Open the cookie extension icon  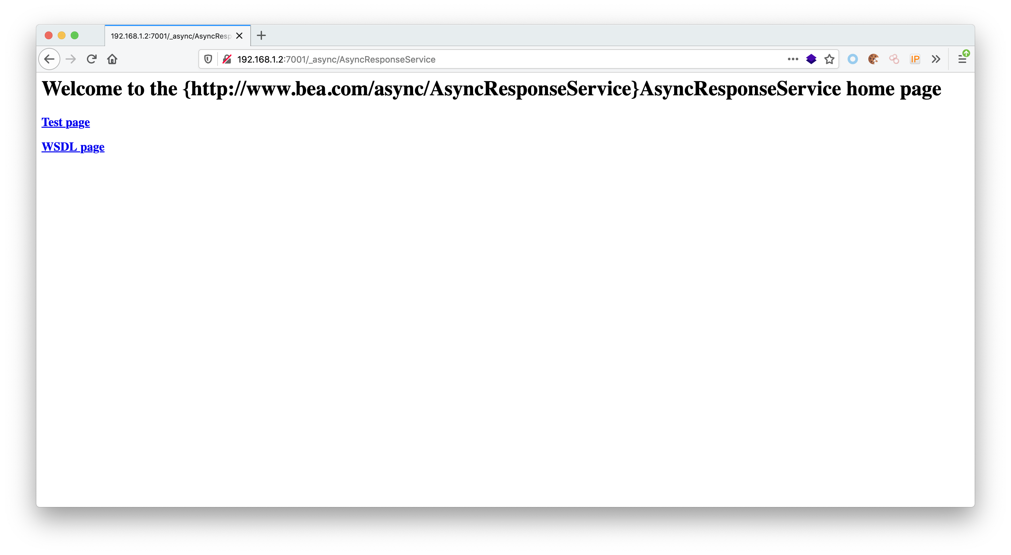click(x=873, y=59)
